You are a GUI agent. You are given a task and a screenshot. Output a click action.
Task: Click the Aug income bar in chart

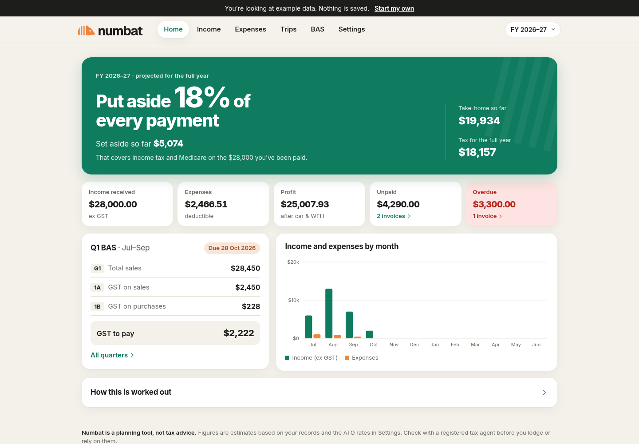[329, 313]
